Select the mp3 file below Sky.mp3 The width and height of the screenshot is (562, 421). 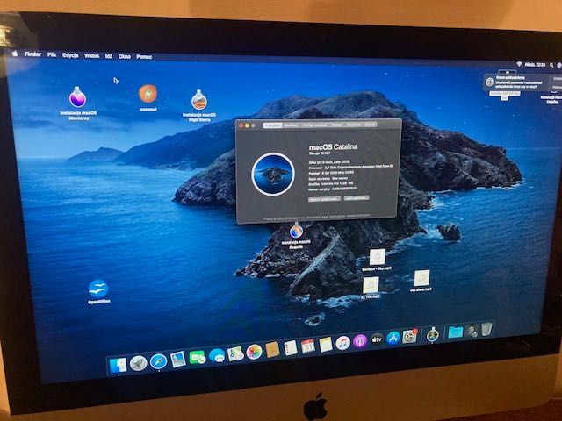click(x=371, y=288)
